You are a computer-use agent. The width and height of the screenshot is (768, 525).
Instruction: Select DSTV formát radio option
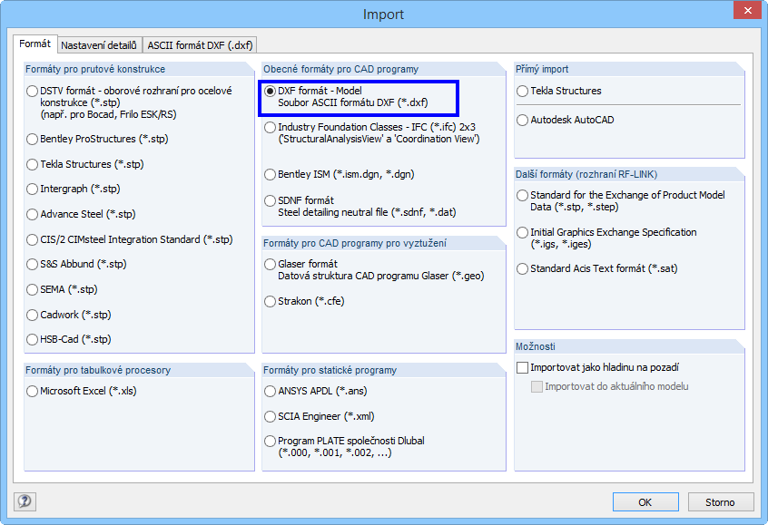[x=34, y=91]
